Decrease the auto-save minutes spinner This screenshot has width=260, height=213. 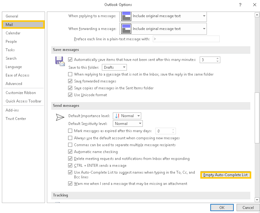[217, 61]
